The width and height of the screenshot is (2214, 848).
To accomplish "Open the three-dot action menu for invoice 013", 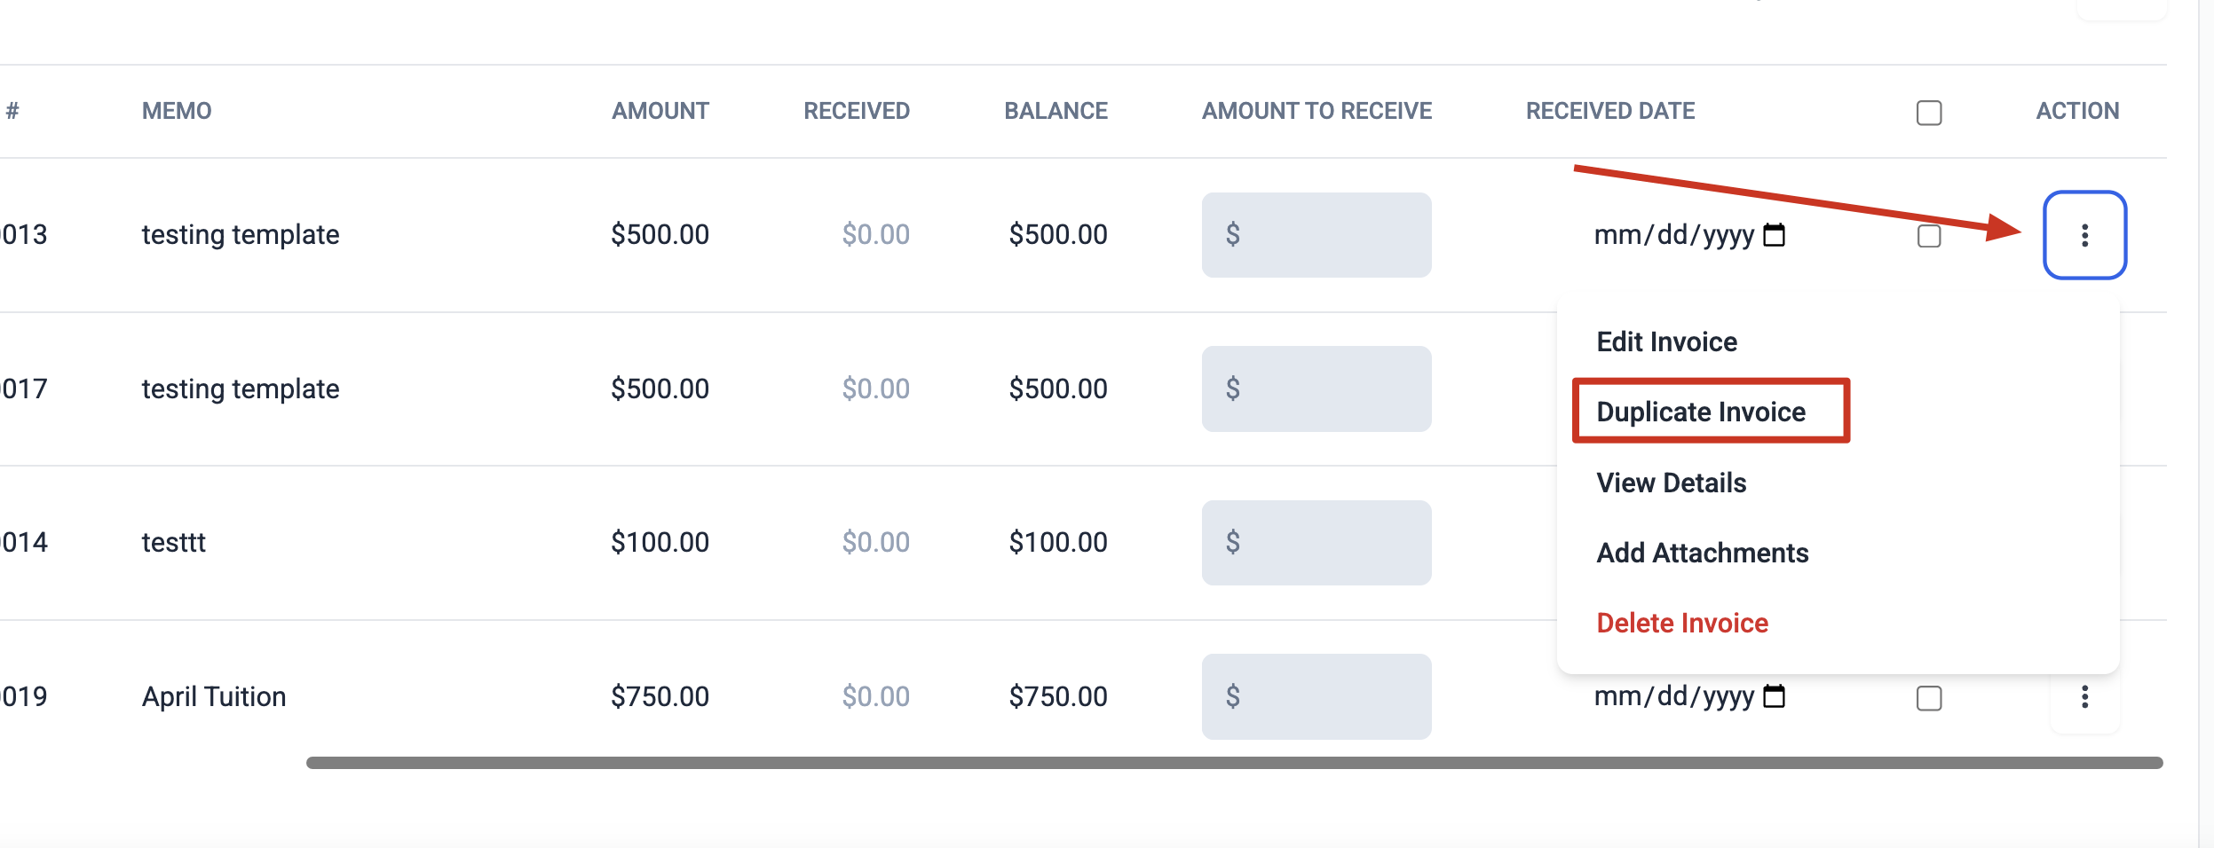I will 2084,235.
